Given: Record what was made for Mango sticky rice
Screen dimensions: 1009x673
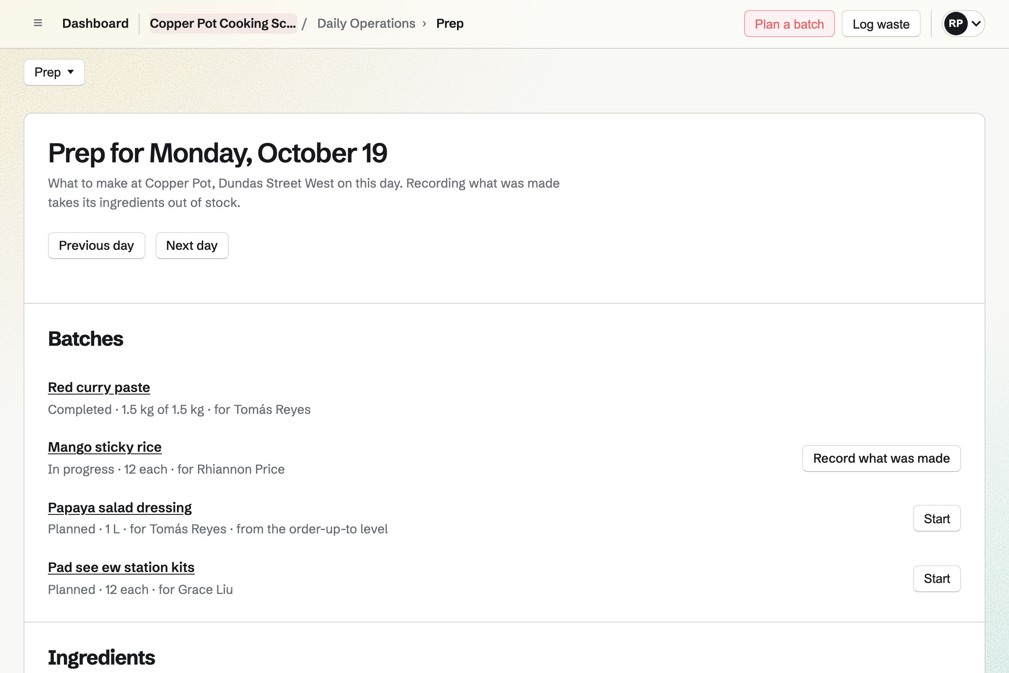Looking at the screenshot, I should 881,458.
